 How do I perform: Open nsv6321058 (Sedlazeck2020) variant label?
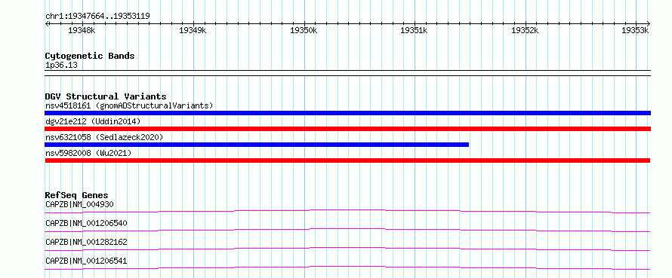(104, 137)
